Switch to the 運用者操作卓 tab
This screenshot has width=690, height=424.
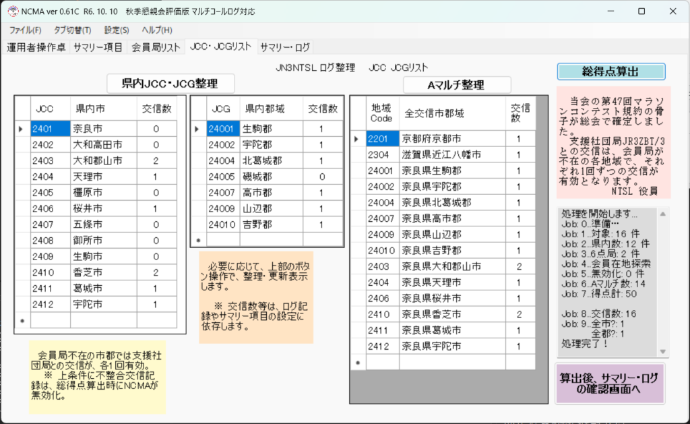(36, 47)
